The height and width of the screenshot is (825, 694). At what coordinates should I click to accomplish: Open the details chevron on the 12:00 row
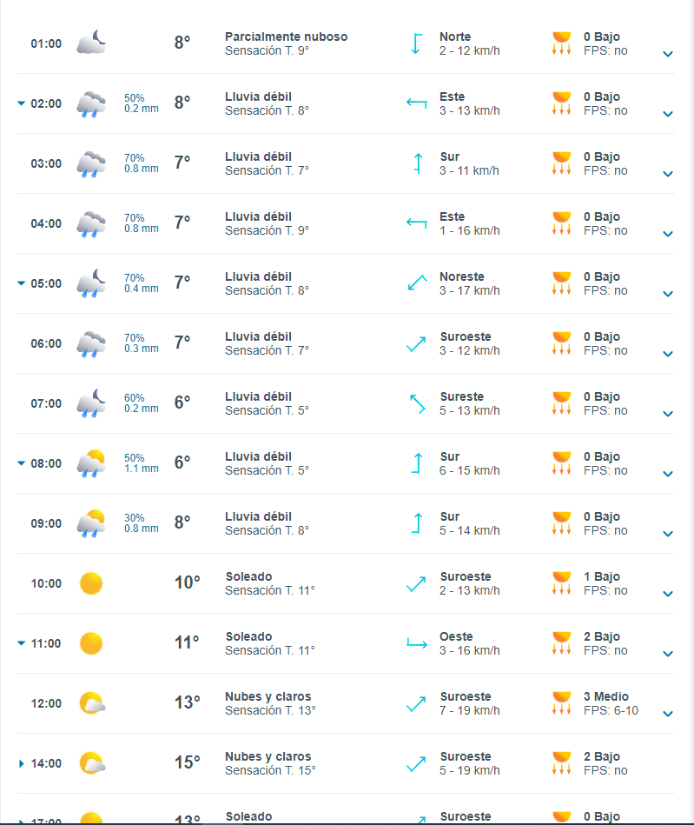[x=668, y=715]
